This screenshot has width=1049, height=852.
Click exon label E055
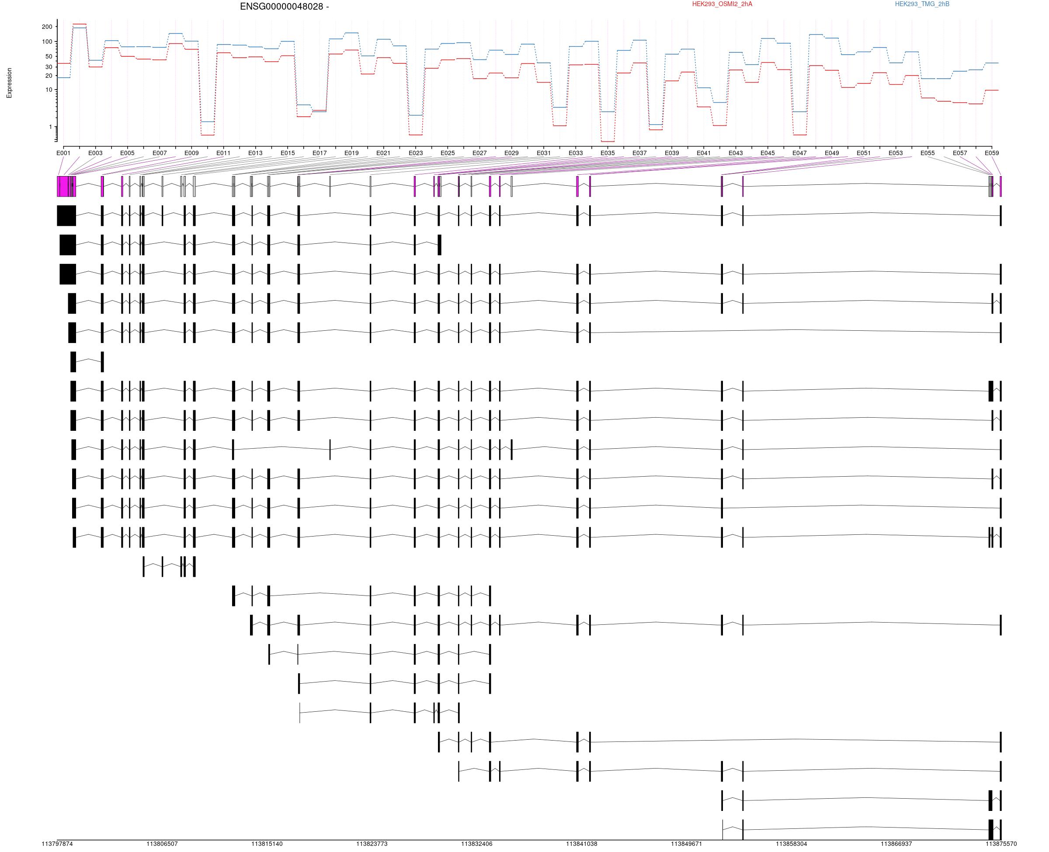tap(928, 153)
